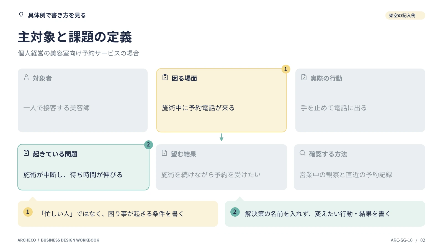
Task: Click the 困る場面 card label
Action: 184,78
